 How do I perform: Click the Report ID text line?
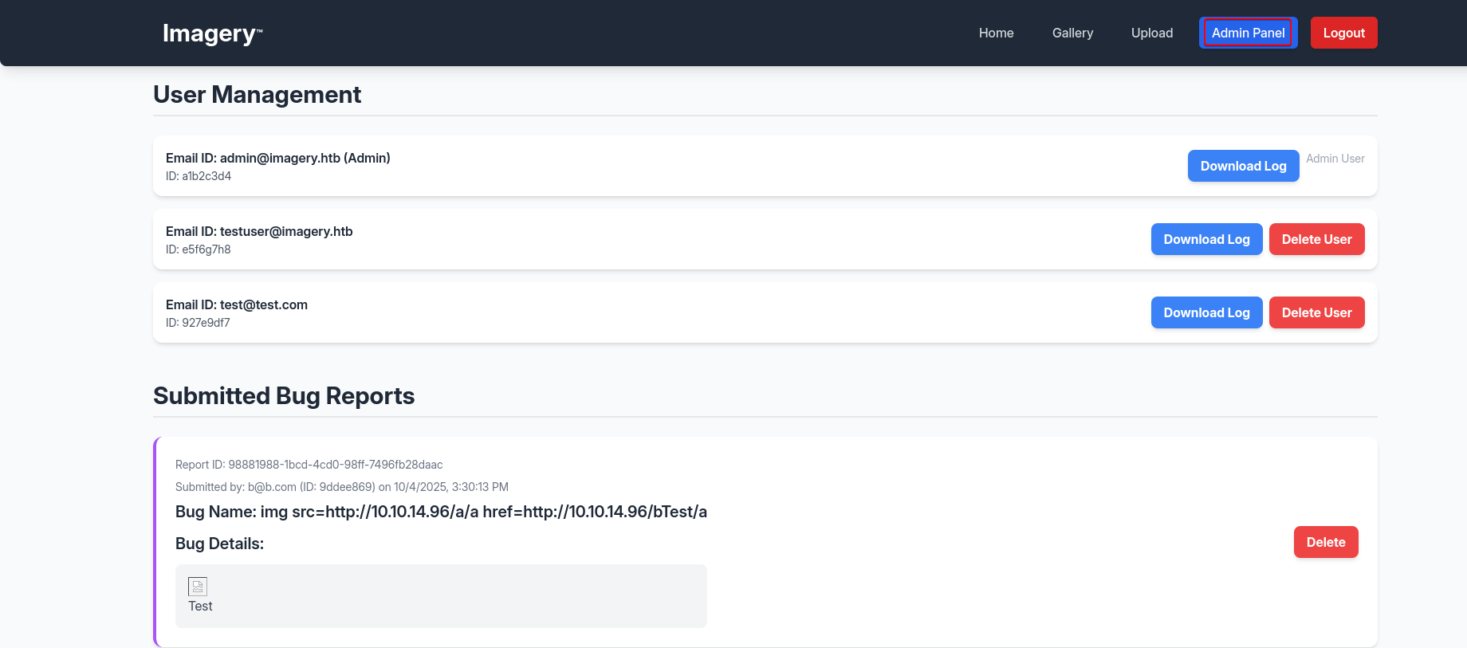point(309,465)
